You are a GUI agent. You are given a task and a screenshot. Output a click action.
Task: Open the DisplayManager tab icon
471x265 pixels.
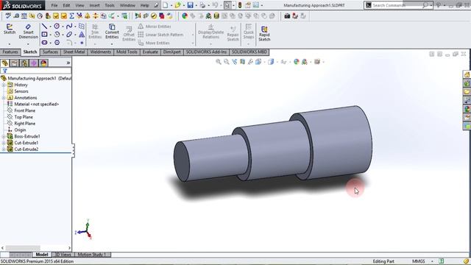(43, 63)
